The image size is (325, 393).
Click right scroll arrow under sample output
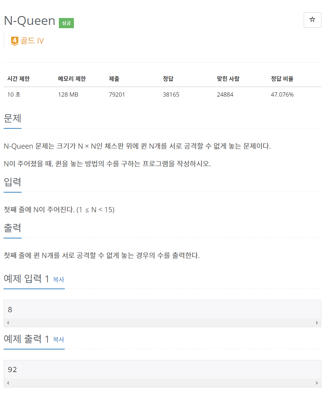317,383
